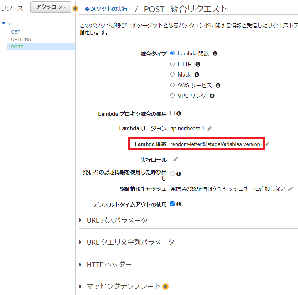
Task: Edit 認証情報キャッシュ with pencil icon
Action: click(291, 189)
